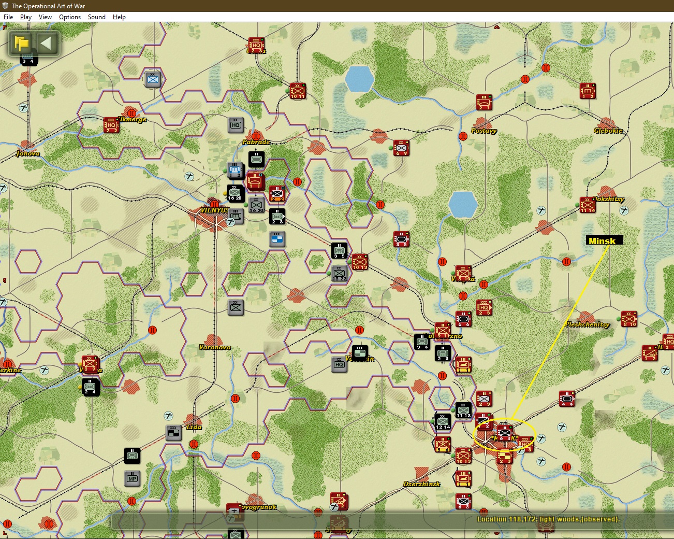
Task: Select the blue-white regiment unit labeled 1 2
Action: [235, 170]
